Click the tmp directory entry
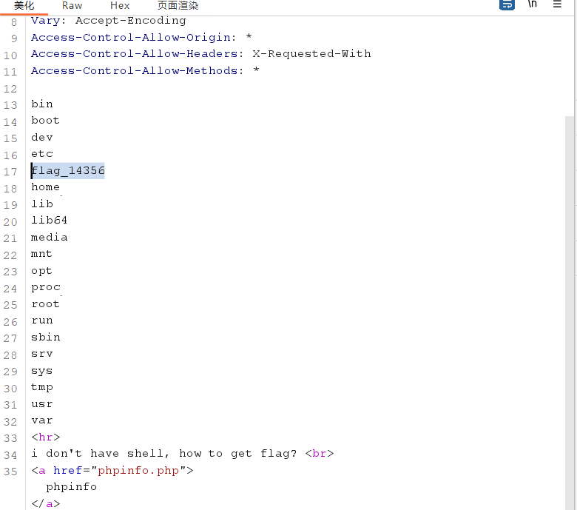Screen dimensions: 577x510 [x=42, y=387]
